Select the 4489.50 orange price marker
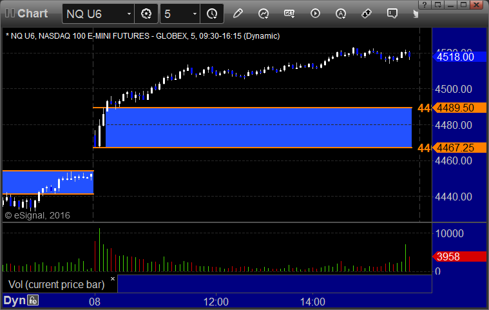The image size is (489, 310). 459,108
